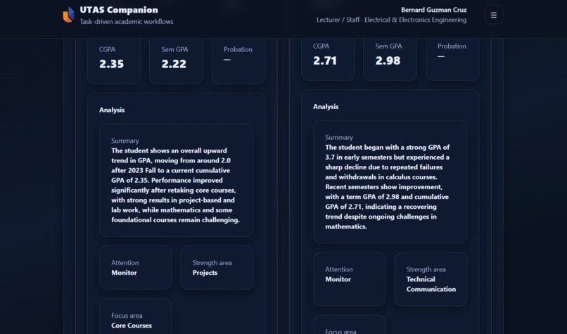Select the user name Bernard Guzman Cruz

pyautogui.click(x=433, y=10)
